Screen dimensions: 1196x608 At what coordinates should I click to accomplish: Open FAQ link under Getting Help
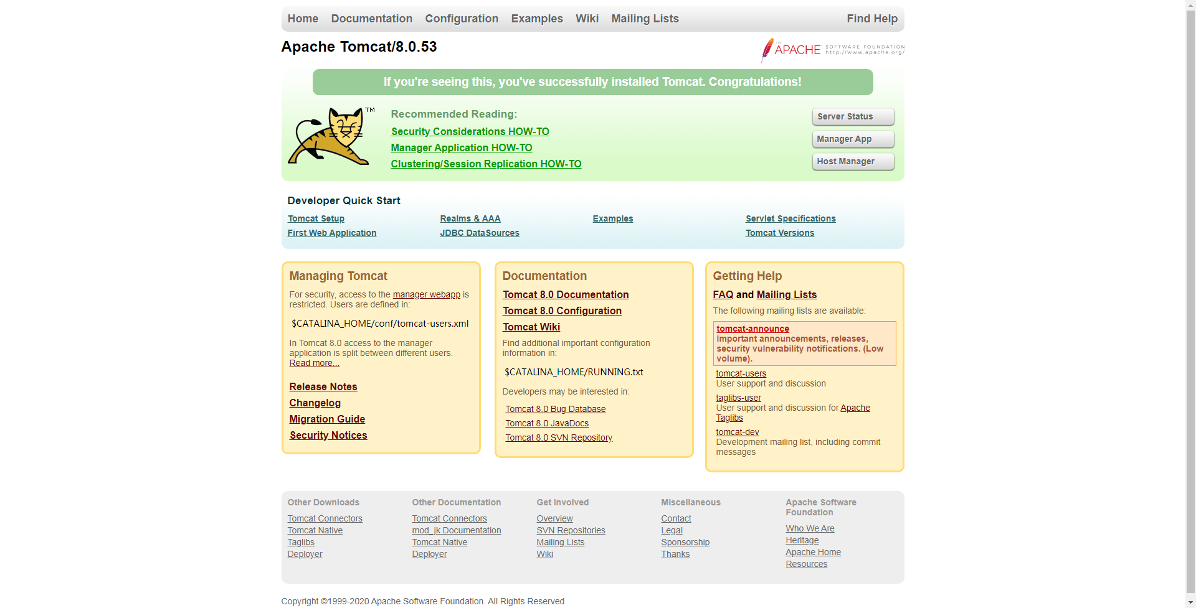pyautogui.click(x=723, y=294)
